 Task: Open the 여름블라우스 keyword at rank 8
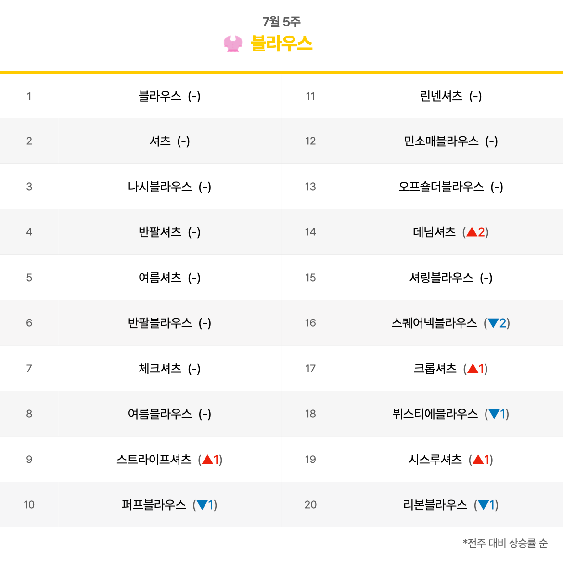[x=160, y=414]
